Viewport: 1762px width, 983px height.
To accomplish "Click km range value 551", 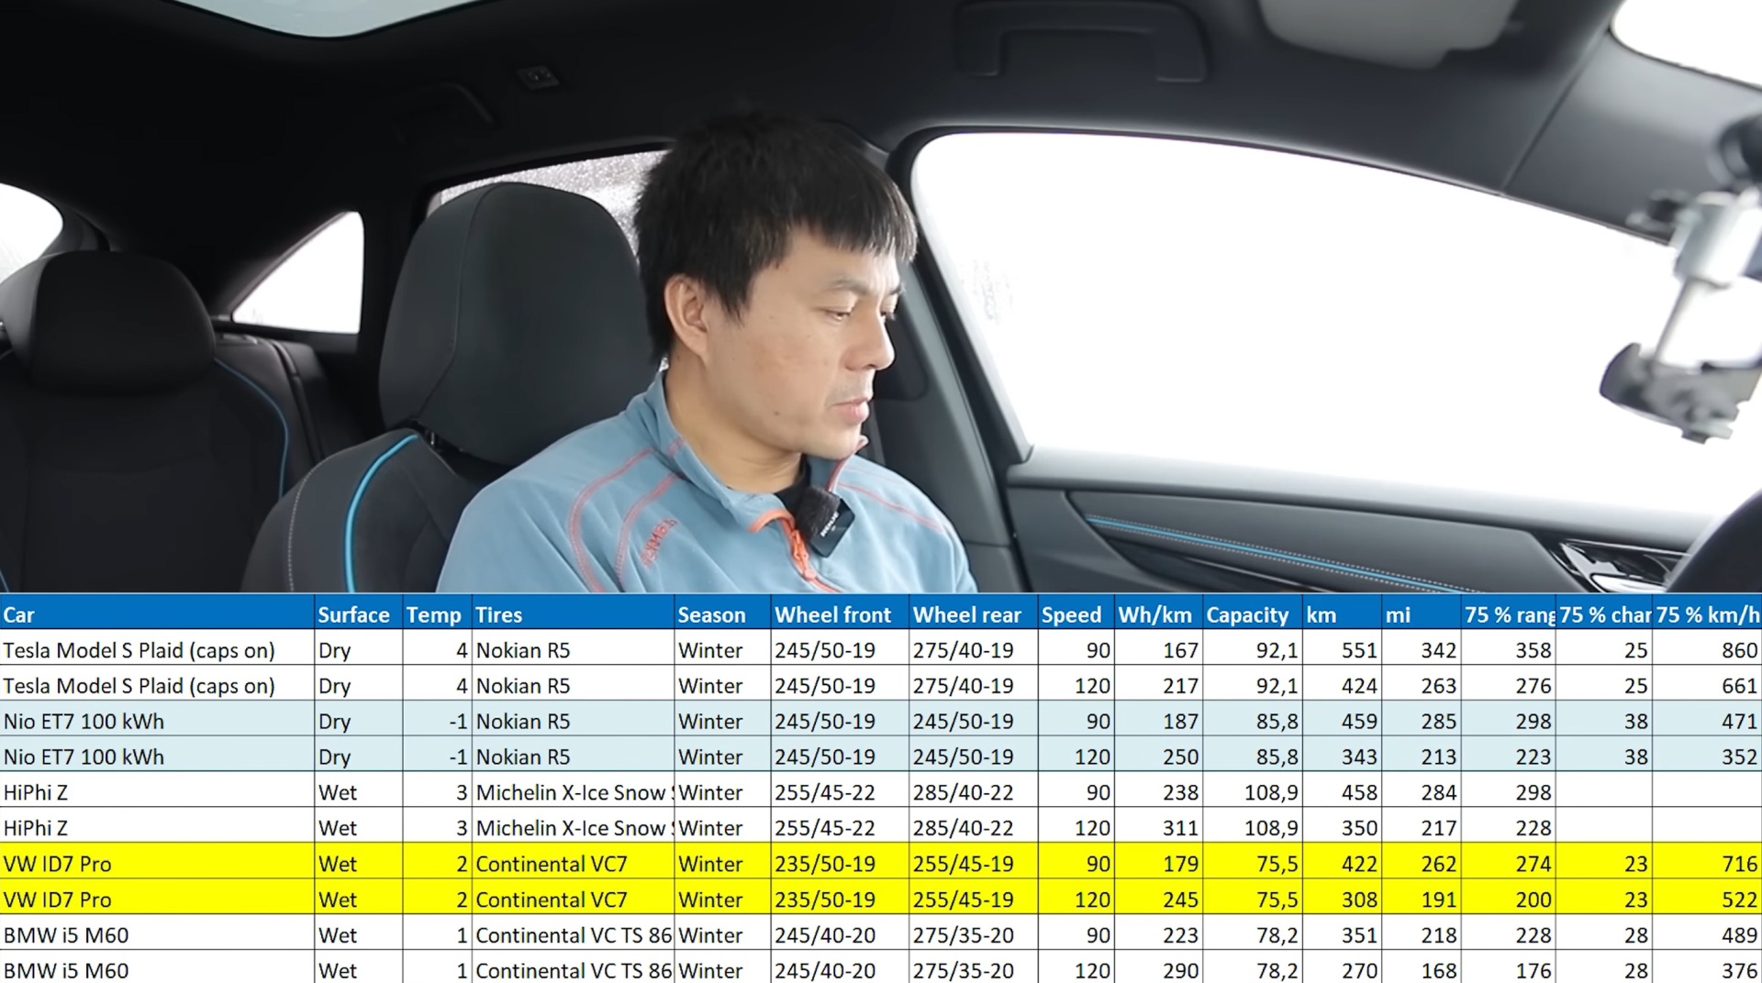I will [x=1359, y=650].
